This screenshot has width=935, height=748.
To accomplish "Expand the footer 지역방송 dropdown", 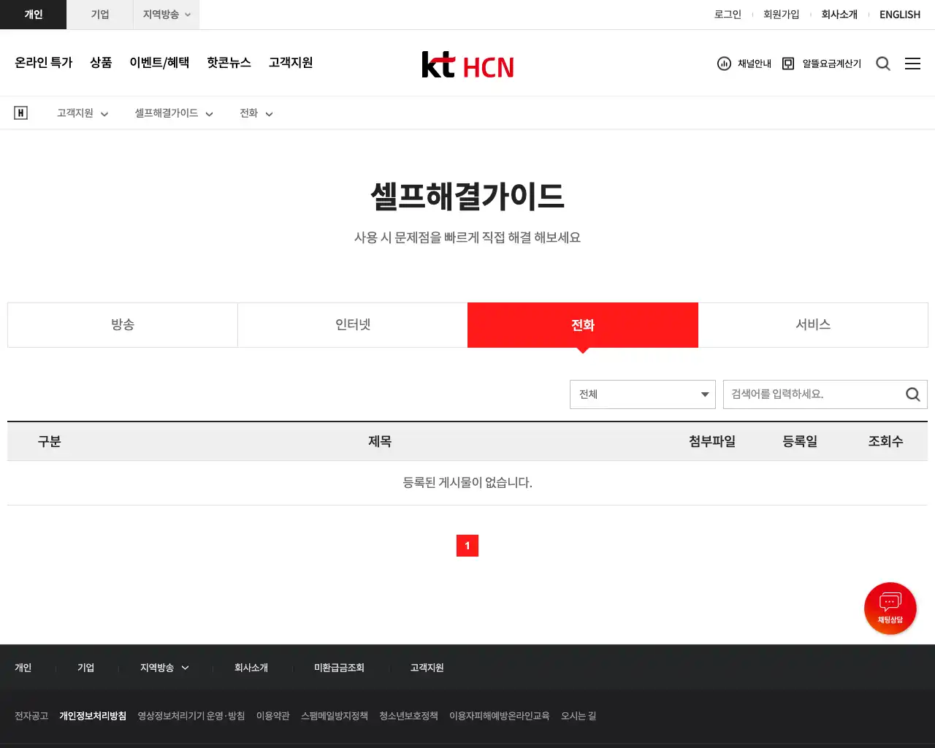I will 164,668.
